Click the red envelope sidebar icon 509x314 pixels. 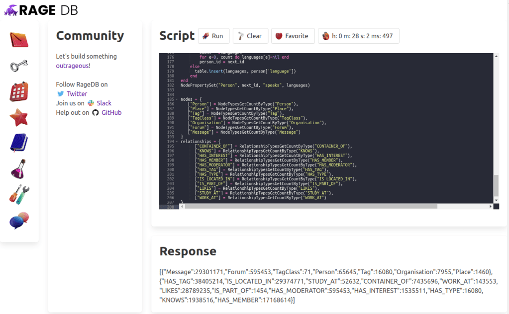point(19,40)
